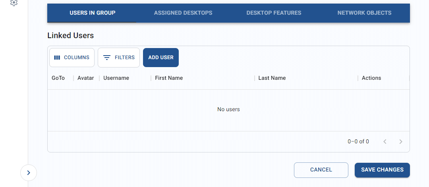Cancel the group edits
429x187 pixels.
[x=321, y=170]
